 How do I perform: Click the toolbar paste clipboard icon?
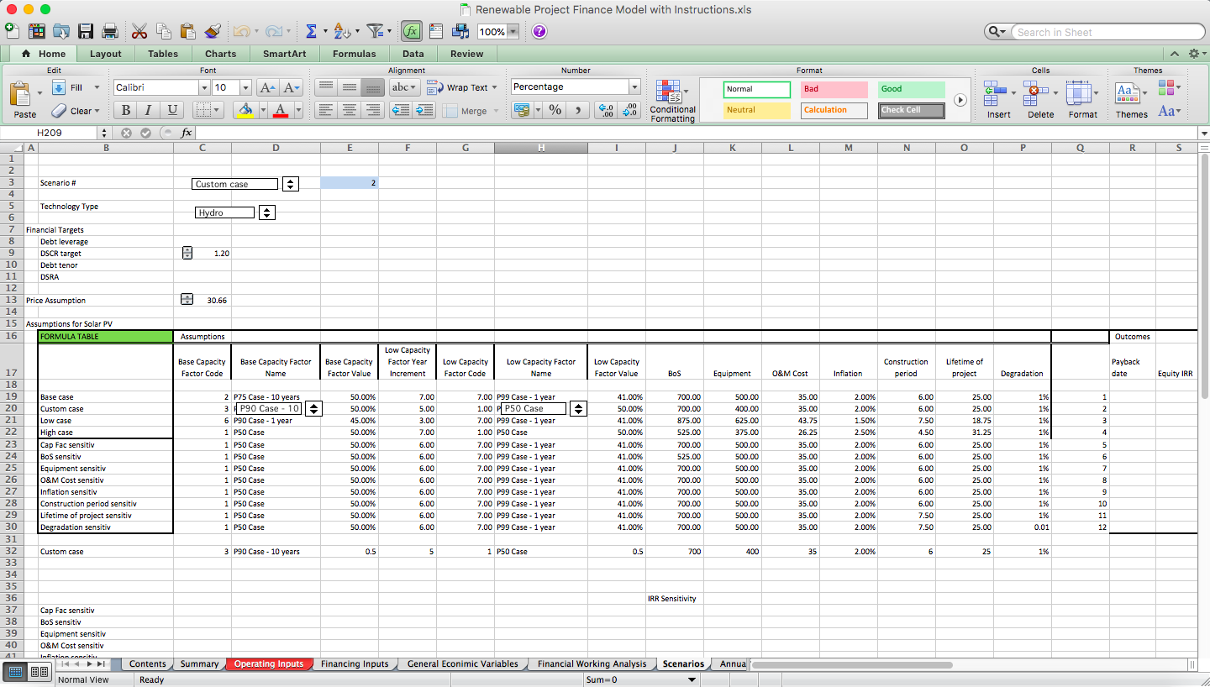point(188,31)
